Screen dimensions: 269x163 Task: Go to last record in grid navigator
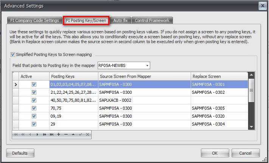pyautogui.click(x=51, y=135)
